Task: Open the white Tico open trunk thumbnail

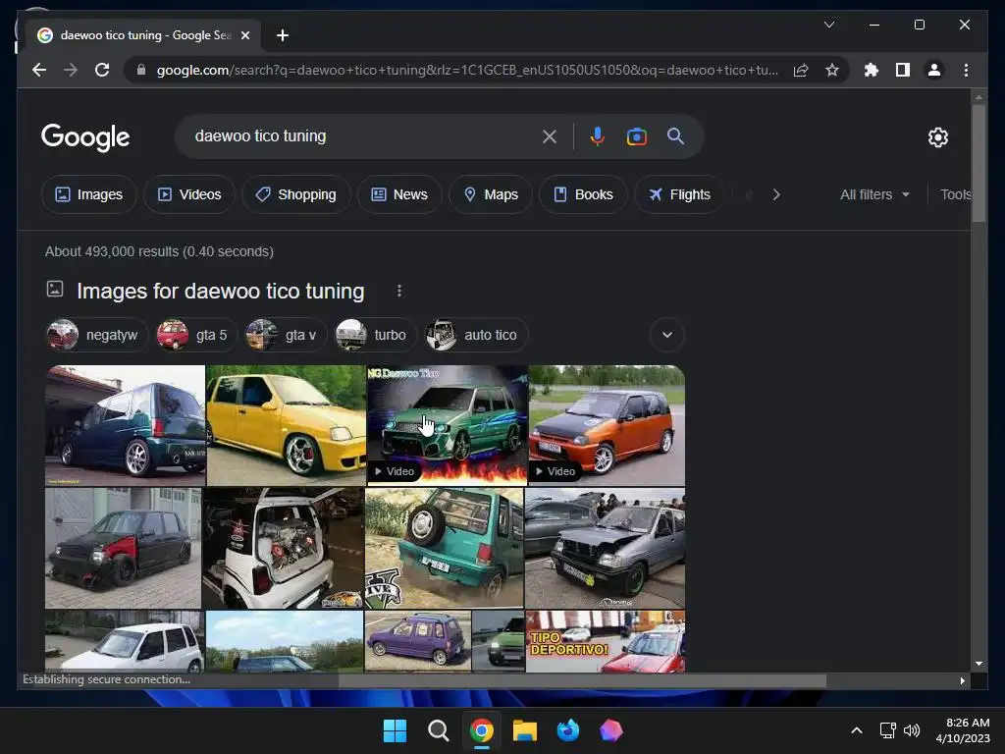Action: pos(284,548)
